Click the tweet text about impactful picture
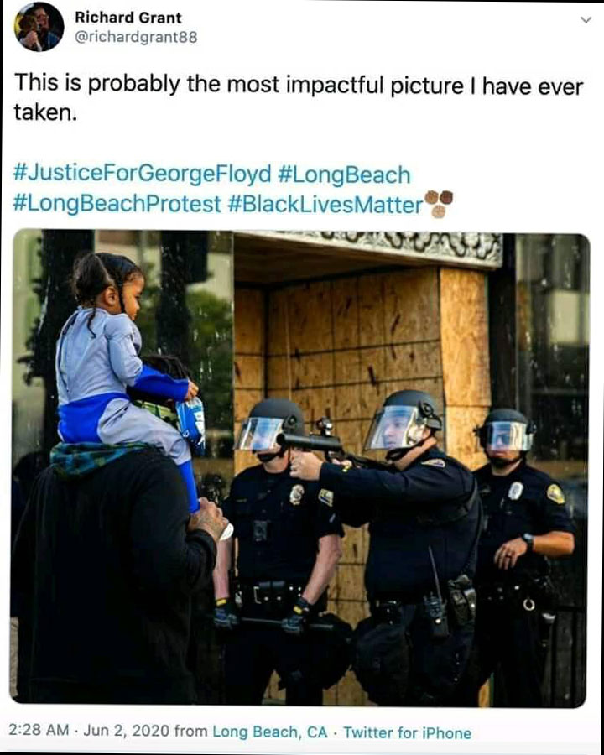This screenshot has height=755, width=604. (299, 98)
